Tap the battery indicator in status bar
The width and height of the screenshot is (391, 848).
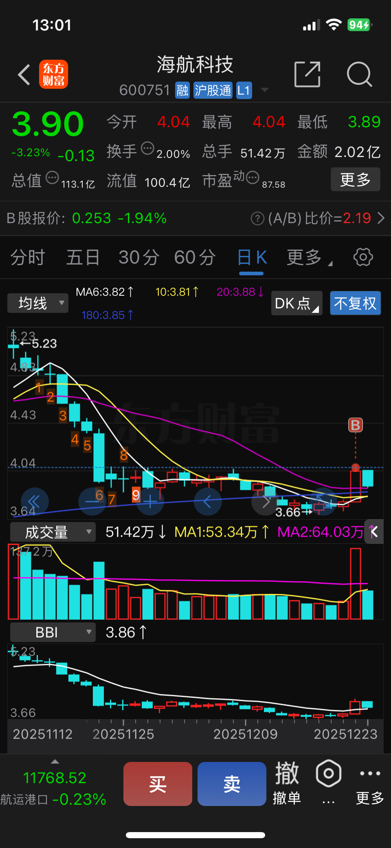coord(360,25)
